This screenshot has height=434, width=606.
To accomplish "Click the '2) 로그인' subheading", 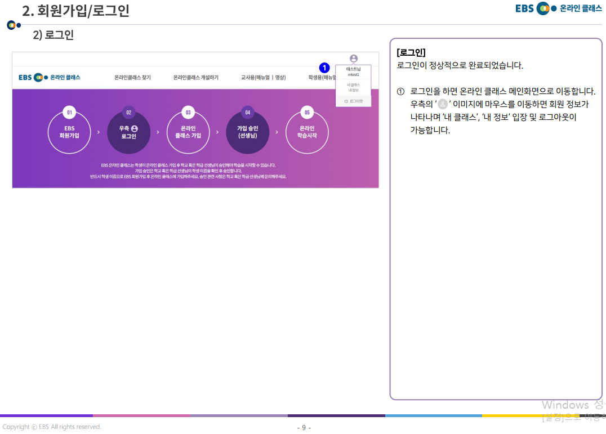I will 54,35.
